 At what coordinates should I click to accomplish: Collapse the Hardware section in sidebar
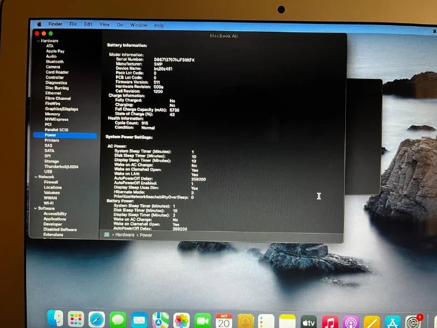coord(38,41)
